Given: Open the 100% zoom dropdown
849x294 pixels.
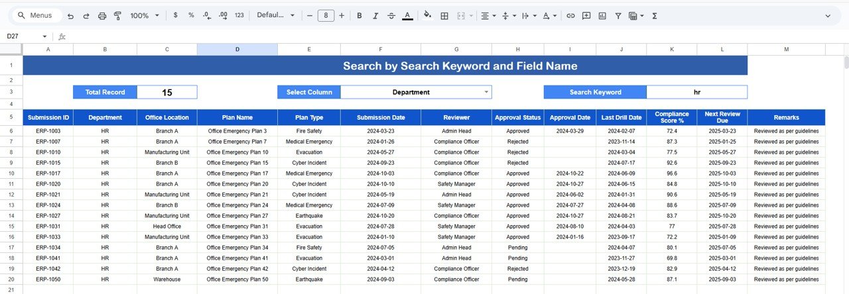Looking at the screenshot, I should pos(145,15).
